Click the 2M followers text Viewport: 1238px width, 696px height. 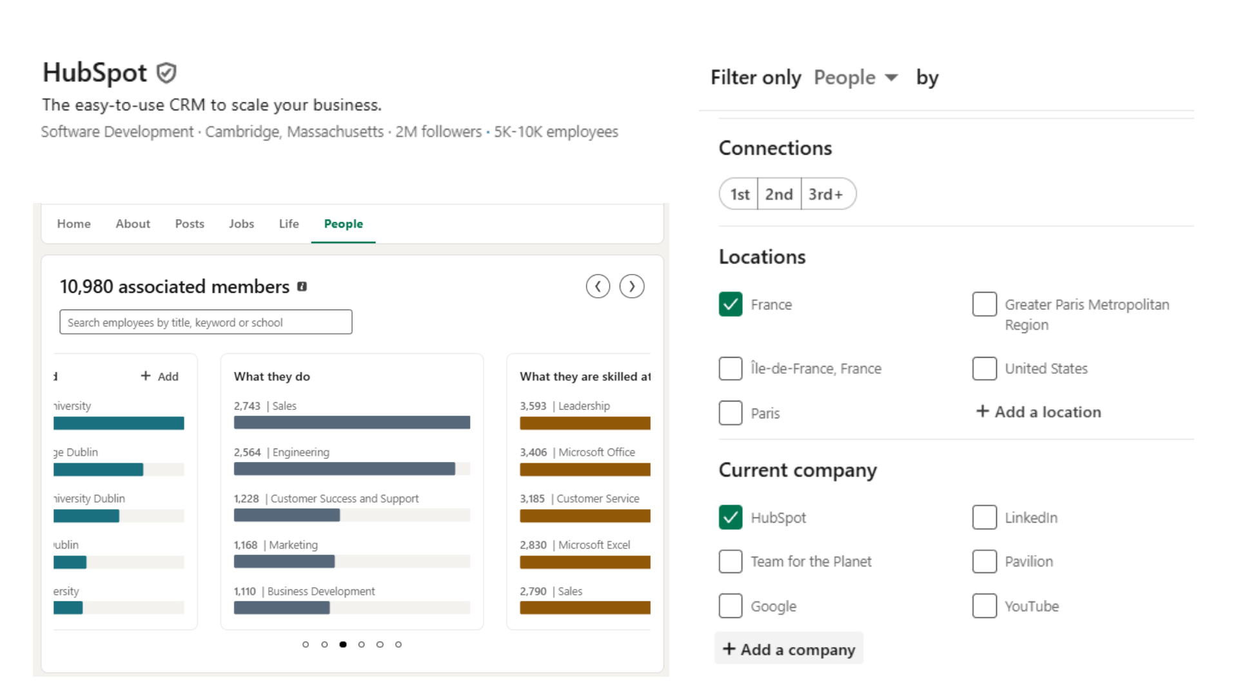coord(438,131)
